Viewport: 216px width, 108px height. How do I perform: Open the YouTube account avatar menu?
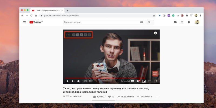[197, 22]
